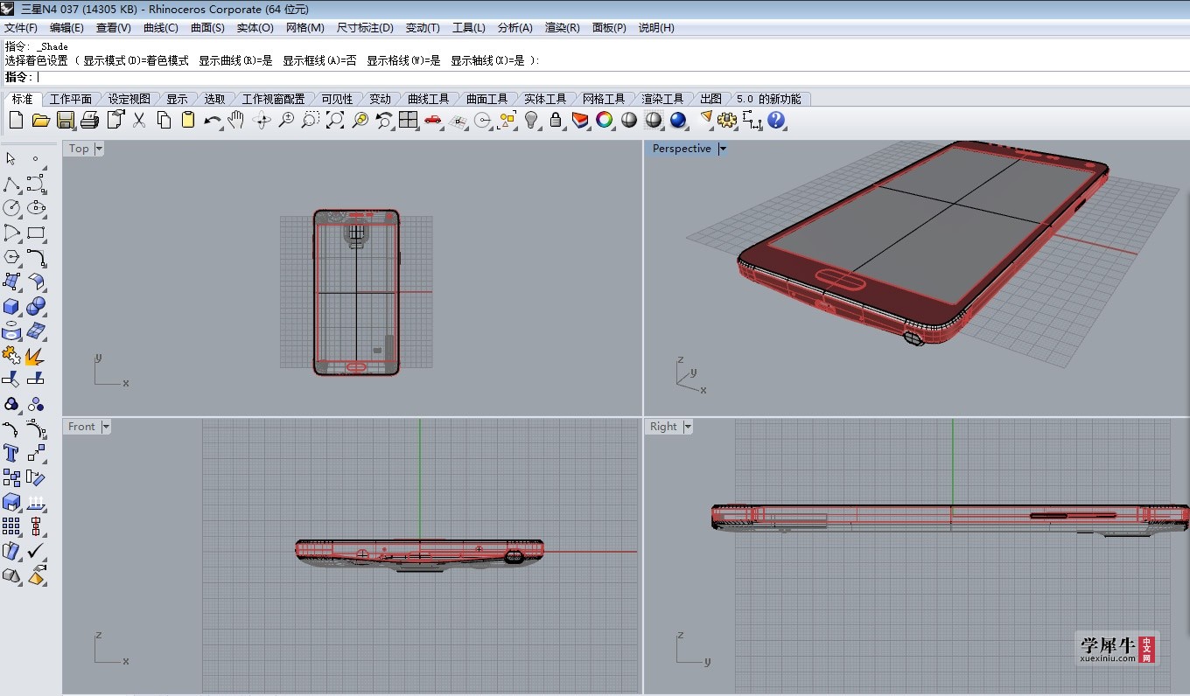Click the Join puzzle-piece icon
Screen dimensions: 1190x696
pos(11,355)
